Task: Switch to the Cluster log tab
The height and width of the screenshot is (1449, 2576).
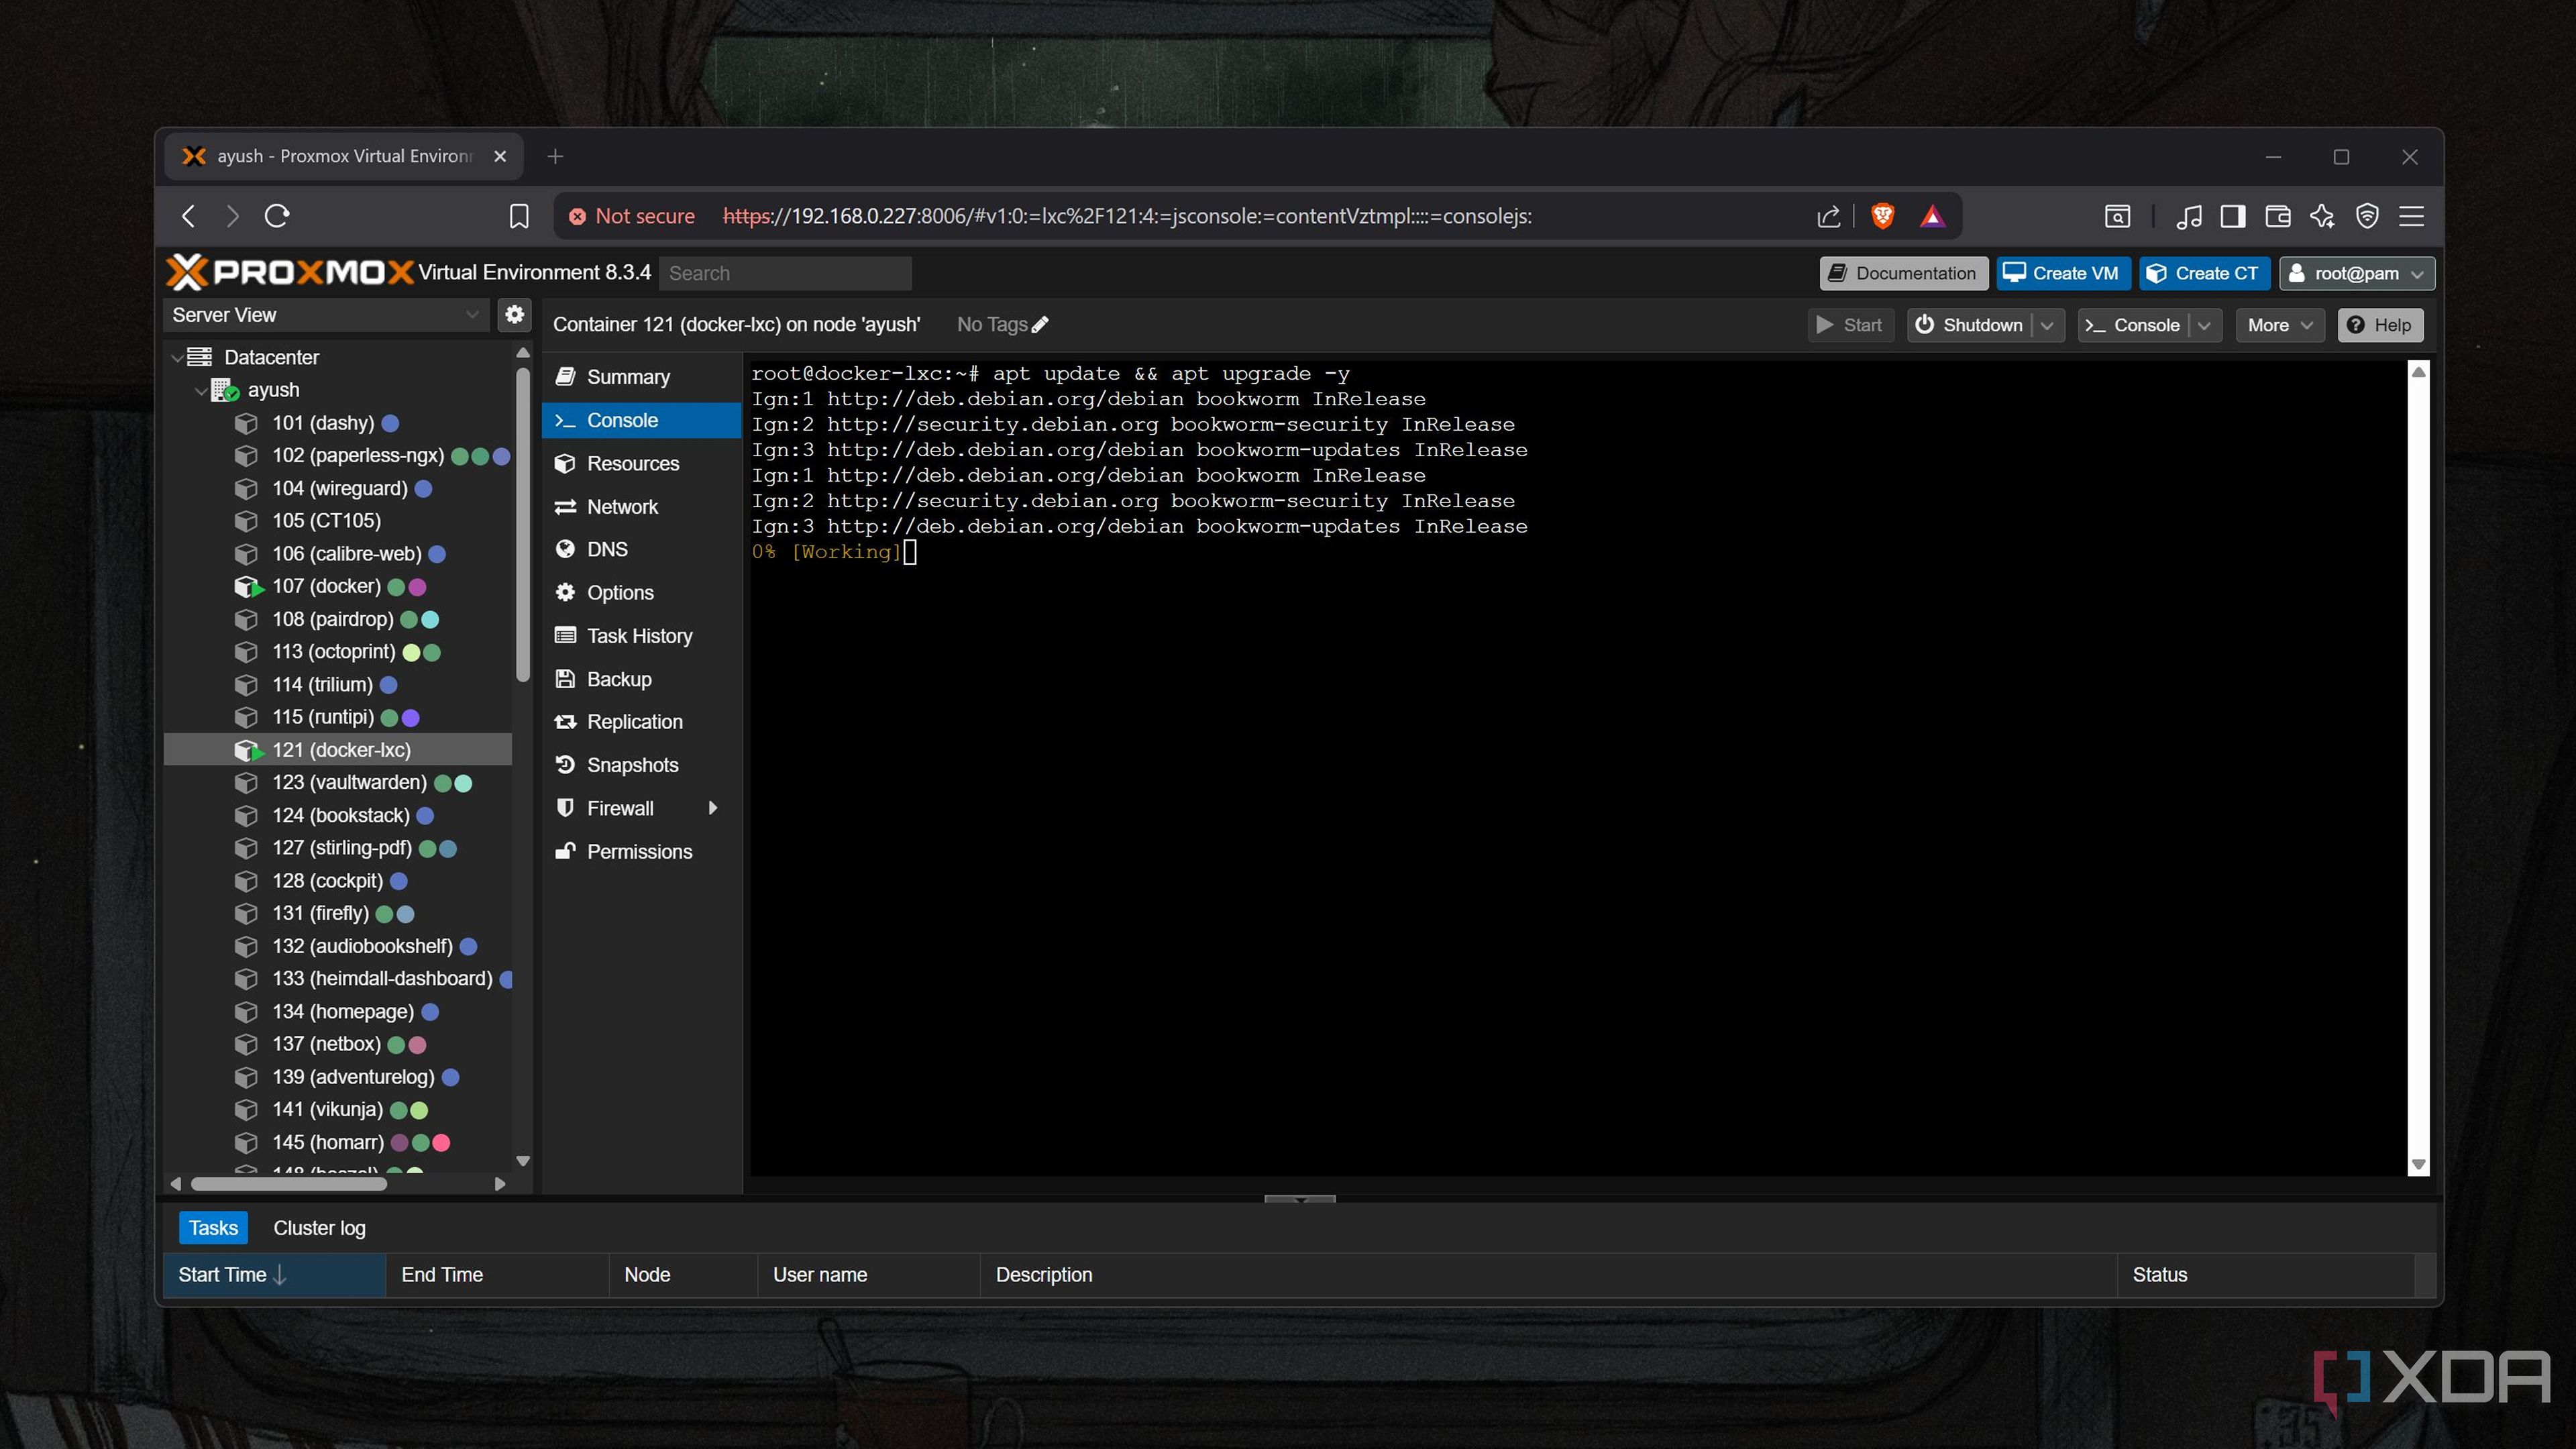Action: pos(319,1228)
